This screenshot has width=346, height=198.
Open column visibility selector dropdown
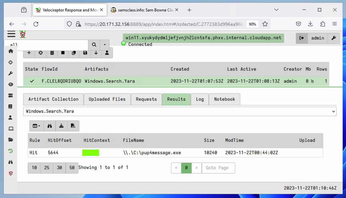point(36,126)
